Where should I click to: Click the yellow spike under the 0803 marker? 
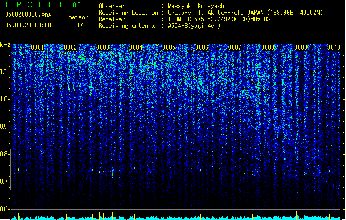click(x=103, y=215)
